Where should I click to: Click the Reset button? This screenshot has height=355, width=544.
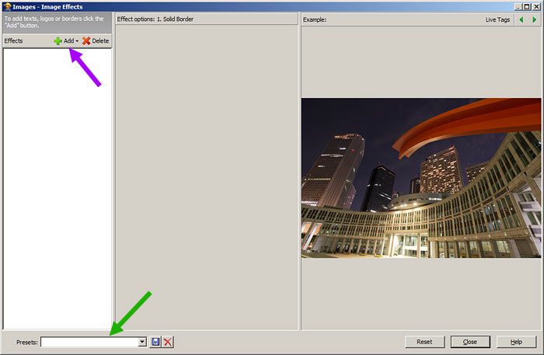click(424, 342)
